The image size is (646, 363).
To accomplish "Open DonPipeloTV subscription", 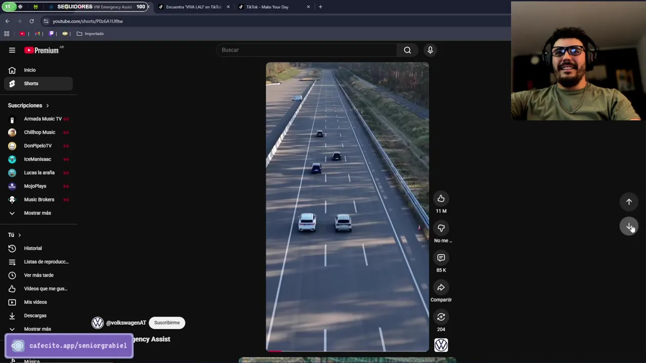I will click(38, 146).
